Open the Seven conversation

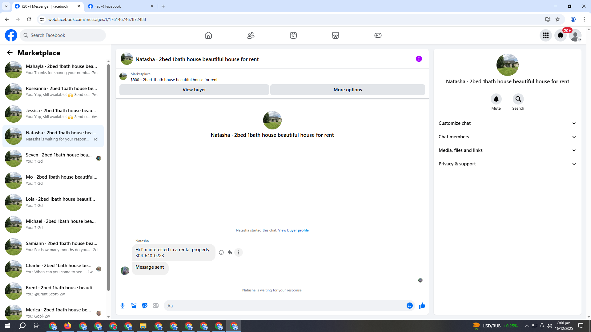(x=53, y=158)
